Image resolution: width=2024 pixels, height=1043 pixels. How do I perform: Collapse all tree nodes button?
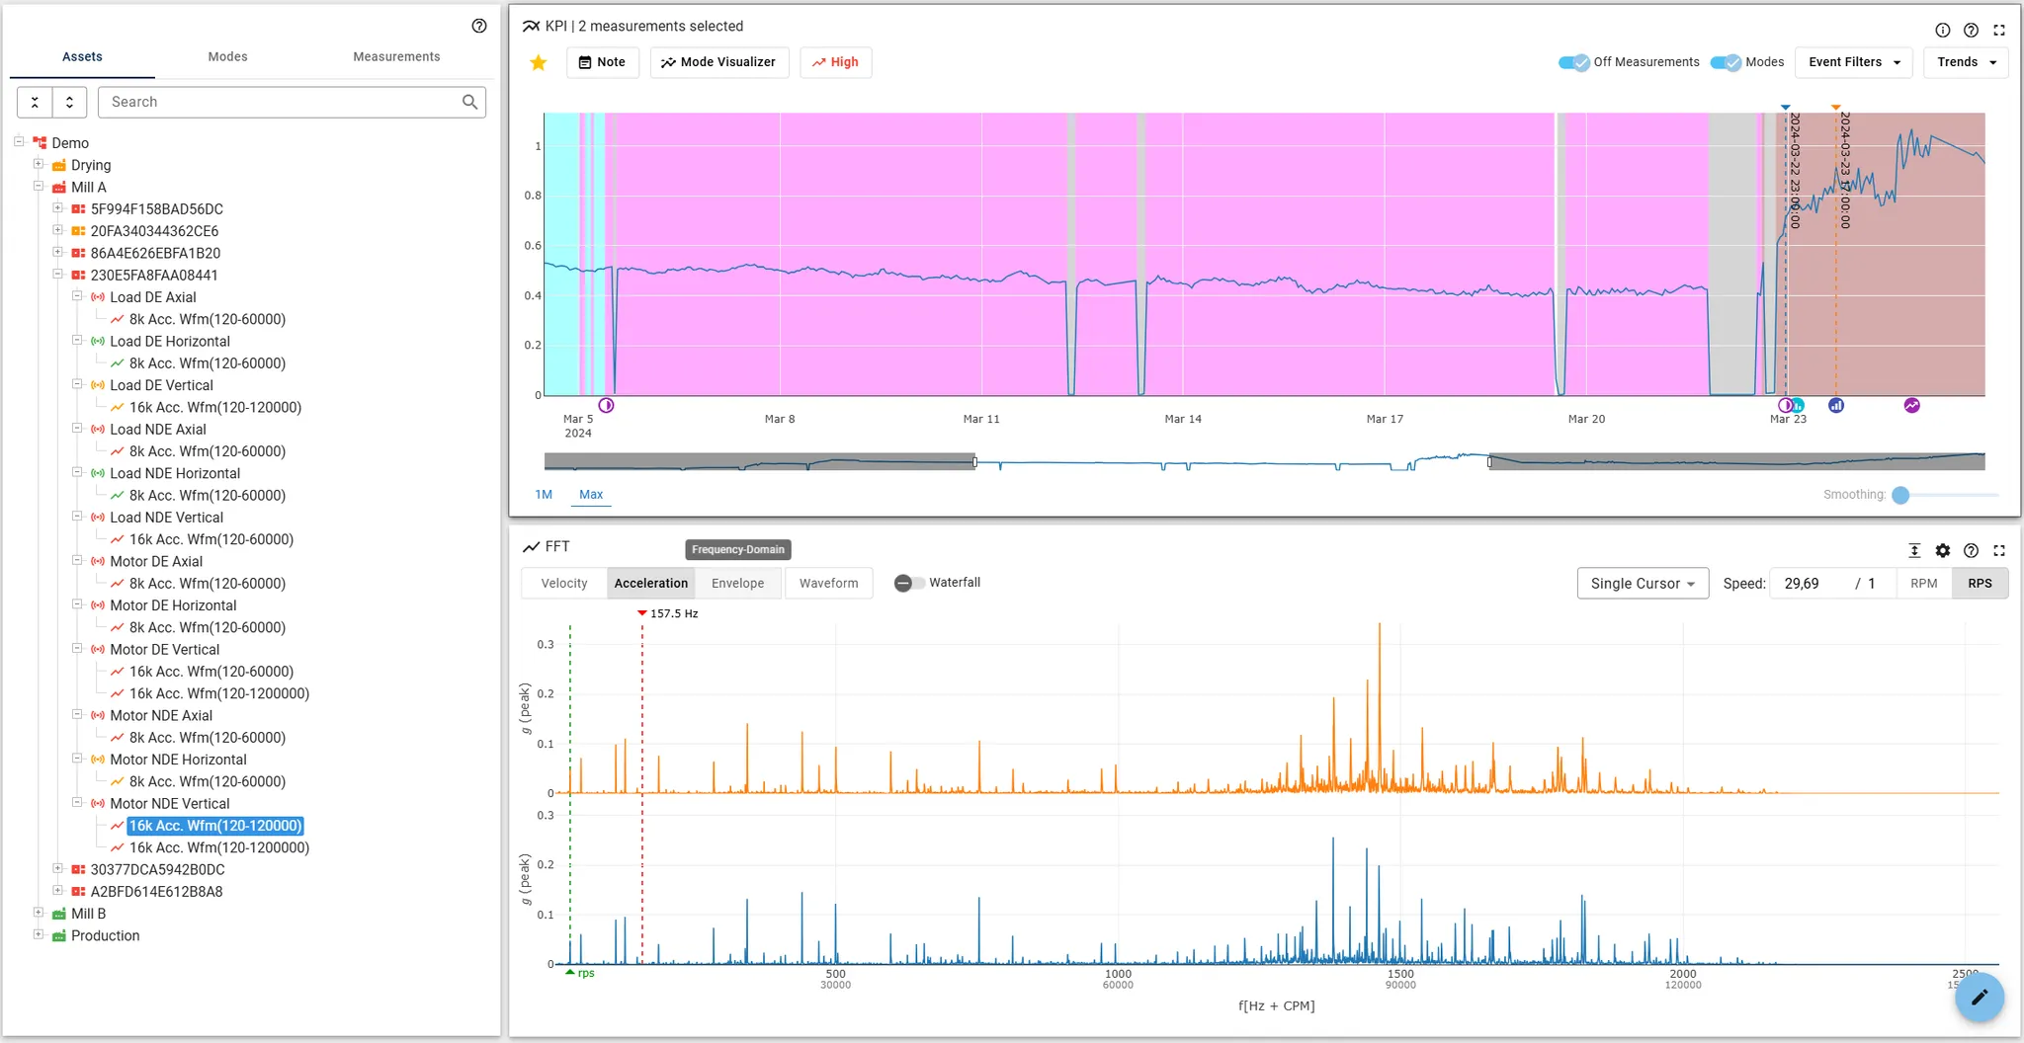pos(35,102)
